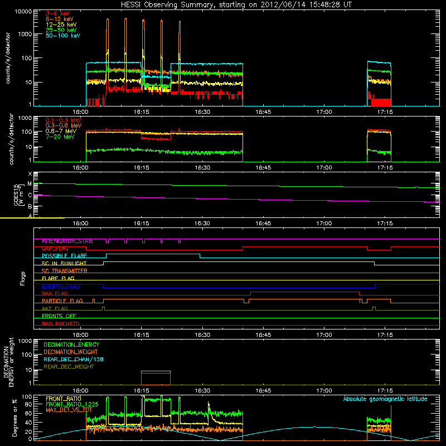The height and width of the screenshot is (446, 446).
Task: Click the Absolute geomagnetic latitude label
Action: click(385, 399)
